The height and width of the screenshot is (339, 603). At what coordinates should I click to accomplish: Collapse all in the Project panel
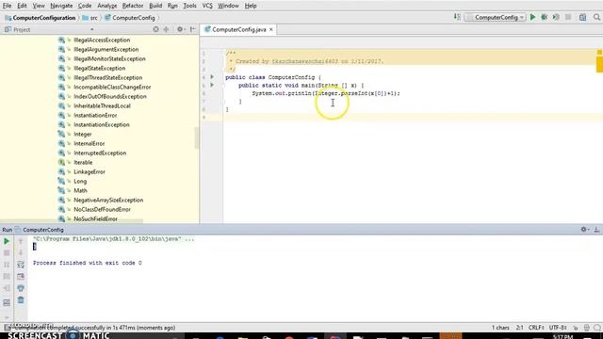[166, 29]
